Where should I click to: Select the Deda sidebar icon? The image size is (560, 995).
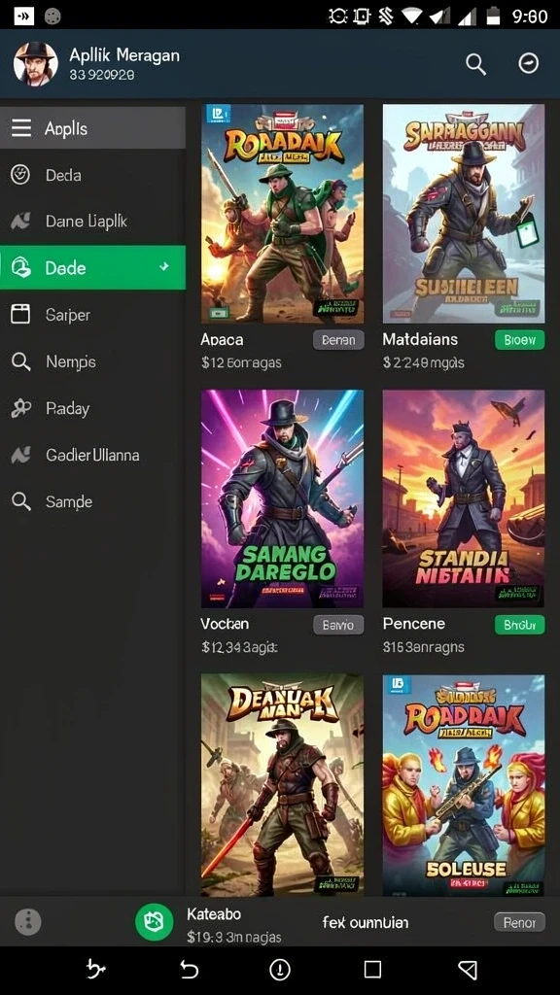click(x=20, y=175)
